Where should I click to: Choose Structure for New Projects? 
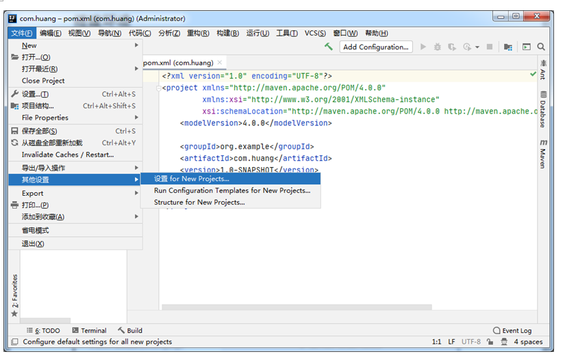point(230,203)
